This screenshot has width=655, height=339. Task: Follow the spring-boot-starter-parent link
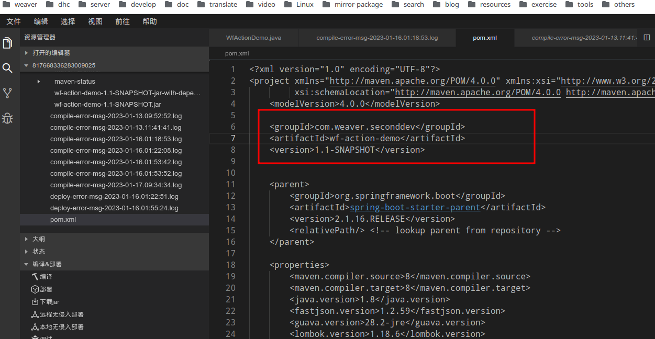point(415,207)
